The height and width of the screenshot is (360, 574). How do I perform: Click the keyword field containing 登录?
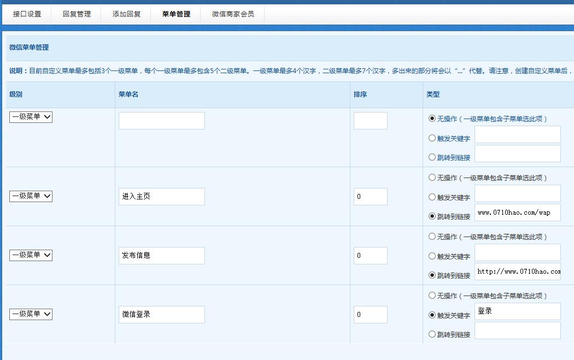[x=517, y=311]
